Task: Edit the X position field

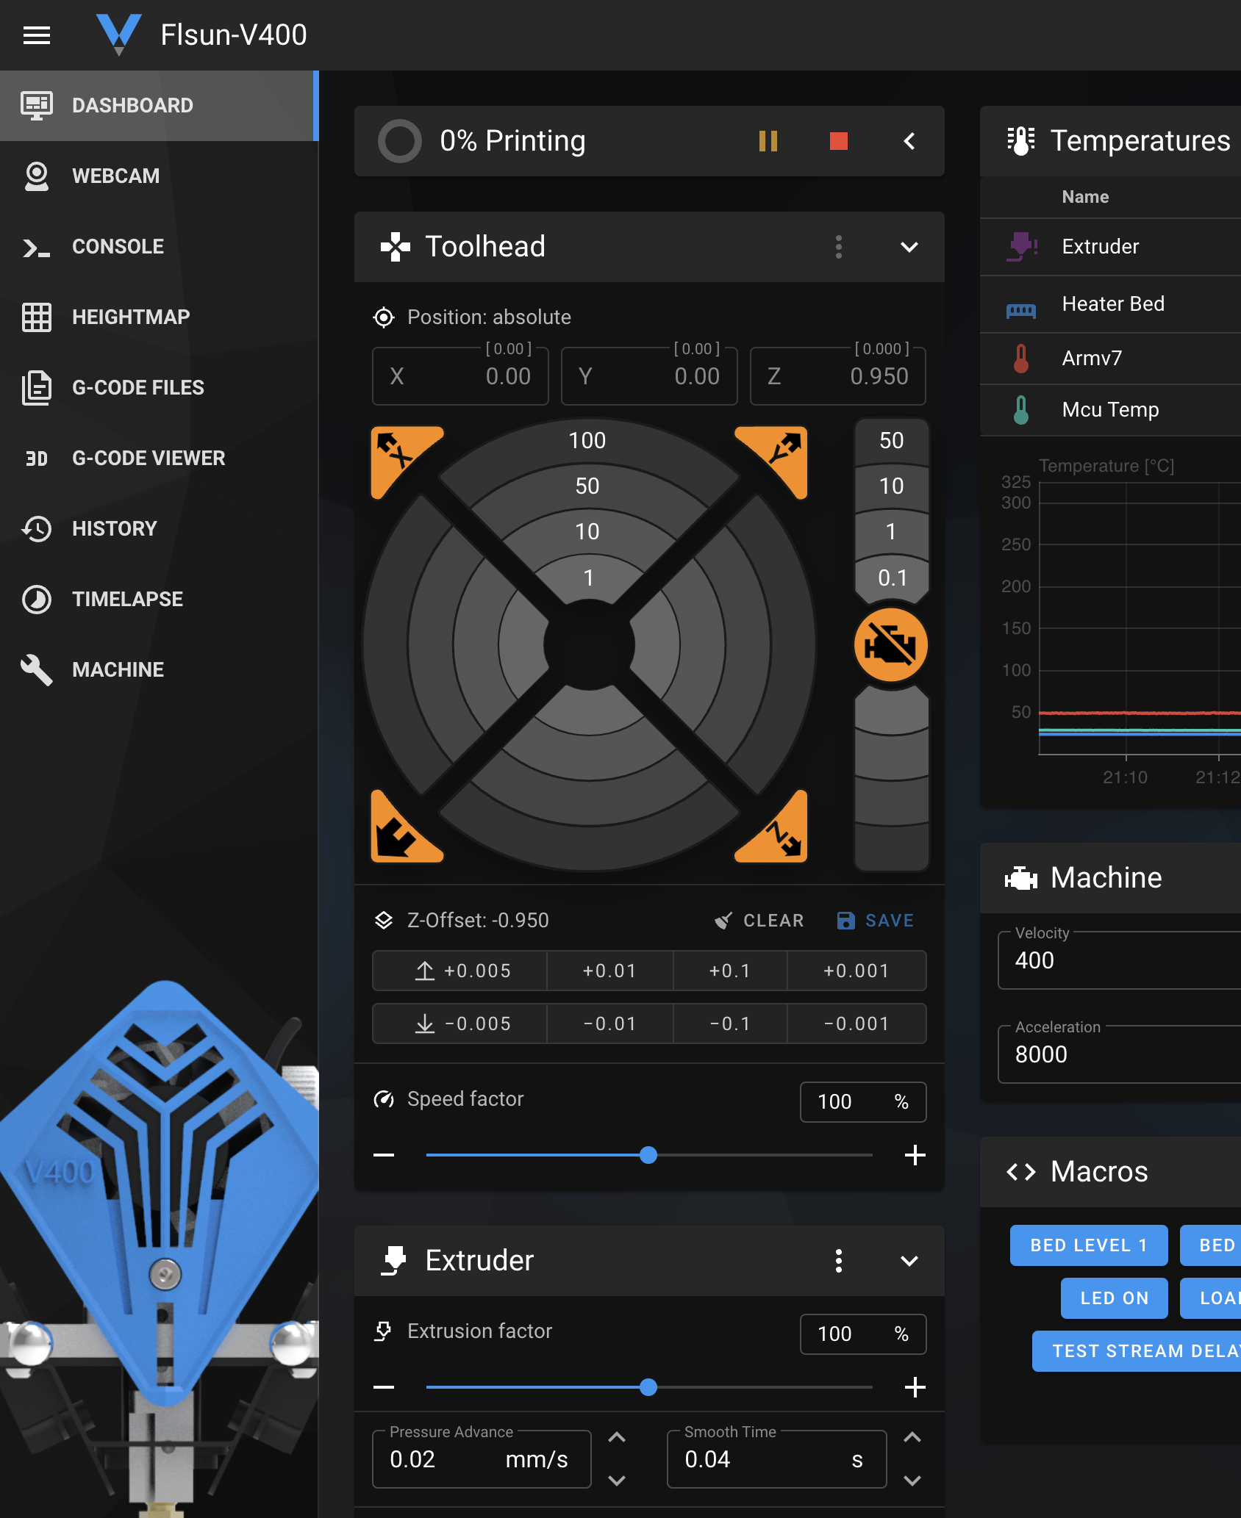Action: tap(460, 376)
